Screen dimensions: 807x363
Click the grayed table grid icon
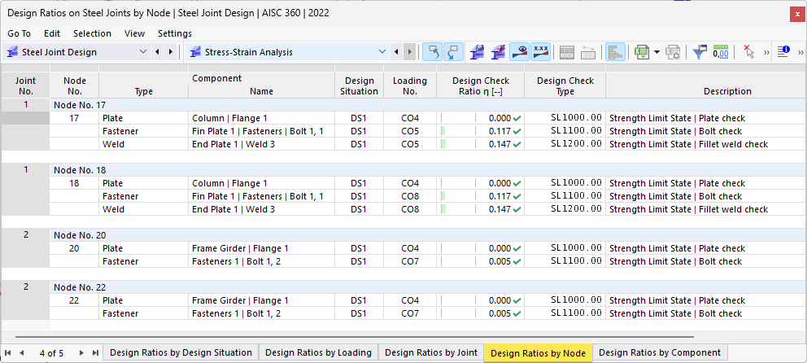567,52
